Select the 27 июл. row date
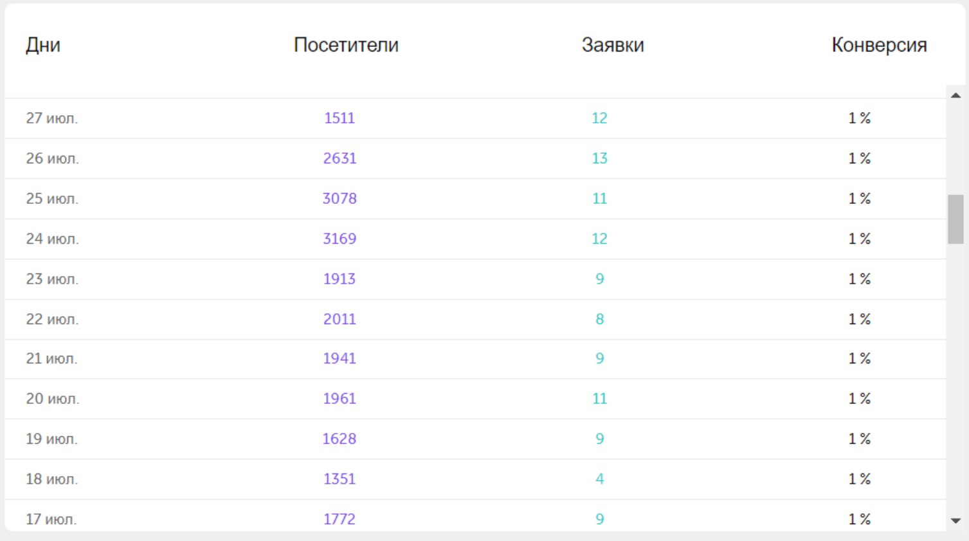969x541 pixels. (x=51, y=118)
